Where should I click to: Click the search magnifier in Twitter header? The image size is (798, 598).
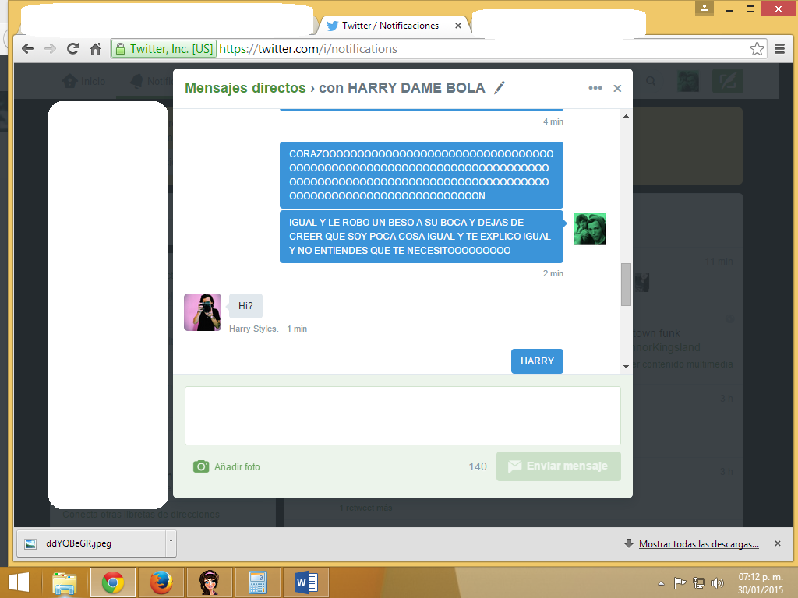point(651,81)
